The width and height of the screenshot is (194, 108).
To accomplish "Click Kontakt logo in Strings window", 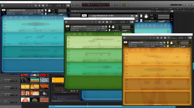I will (66, 22).
